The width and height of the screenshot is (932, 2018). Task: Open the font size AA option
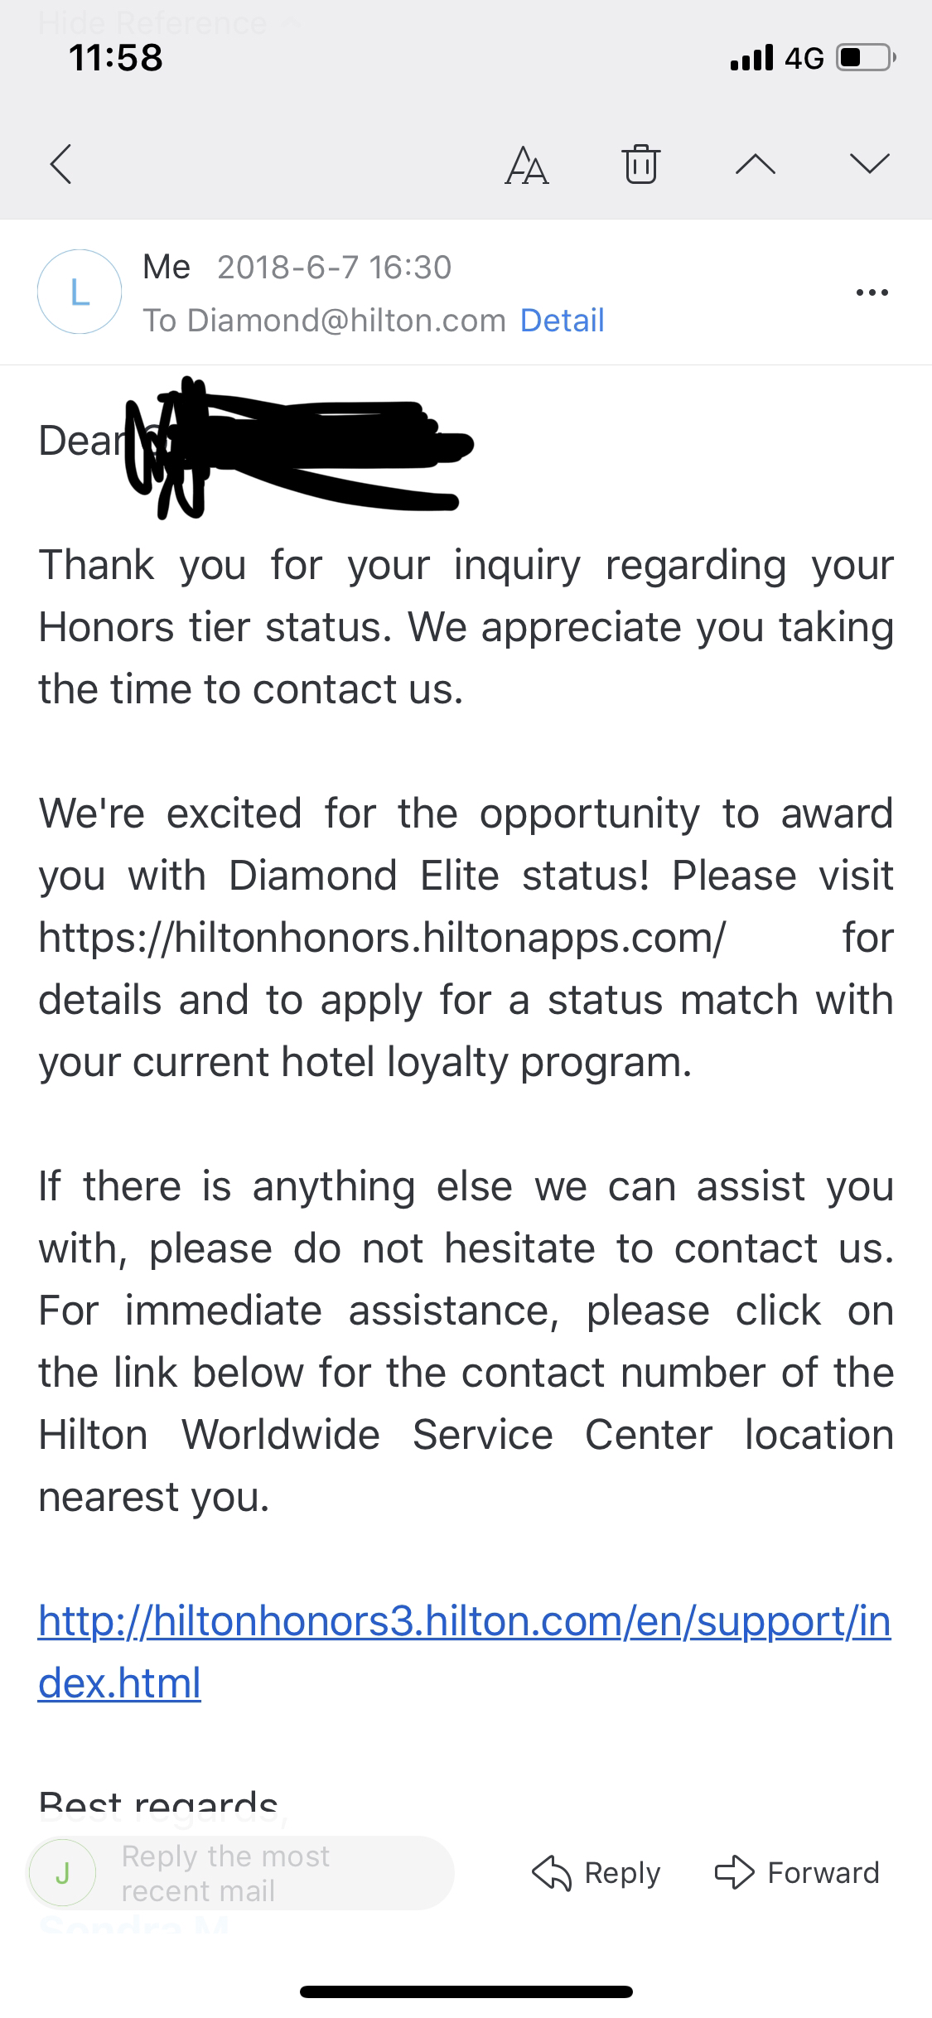coord(527,164)
